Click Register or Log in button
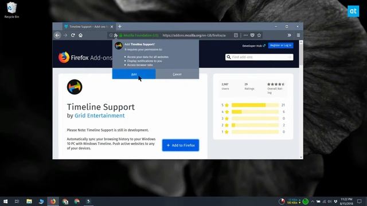Image resolution: width=367 pixels, height=206 pixels. 280,45
